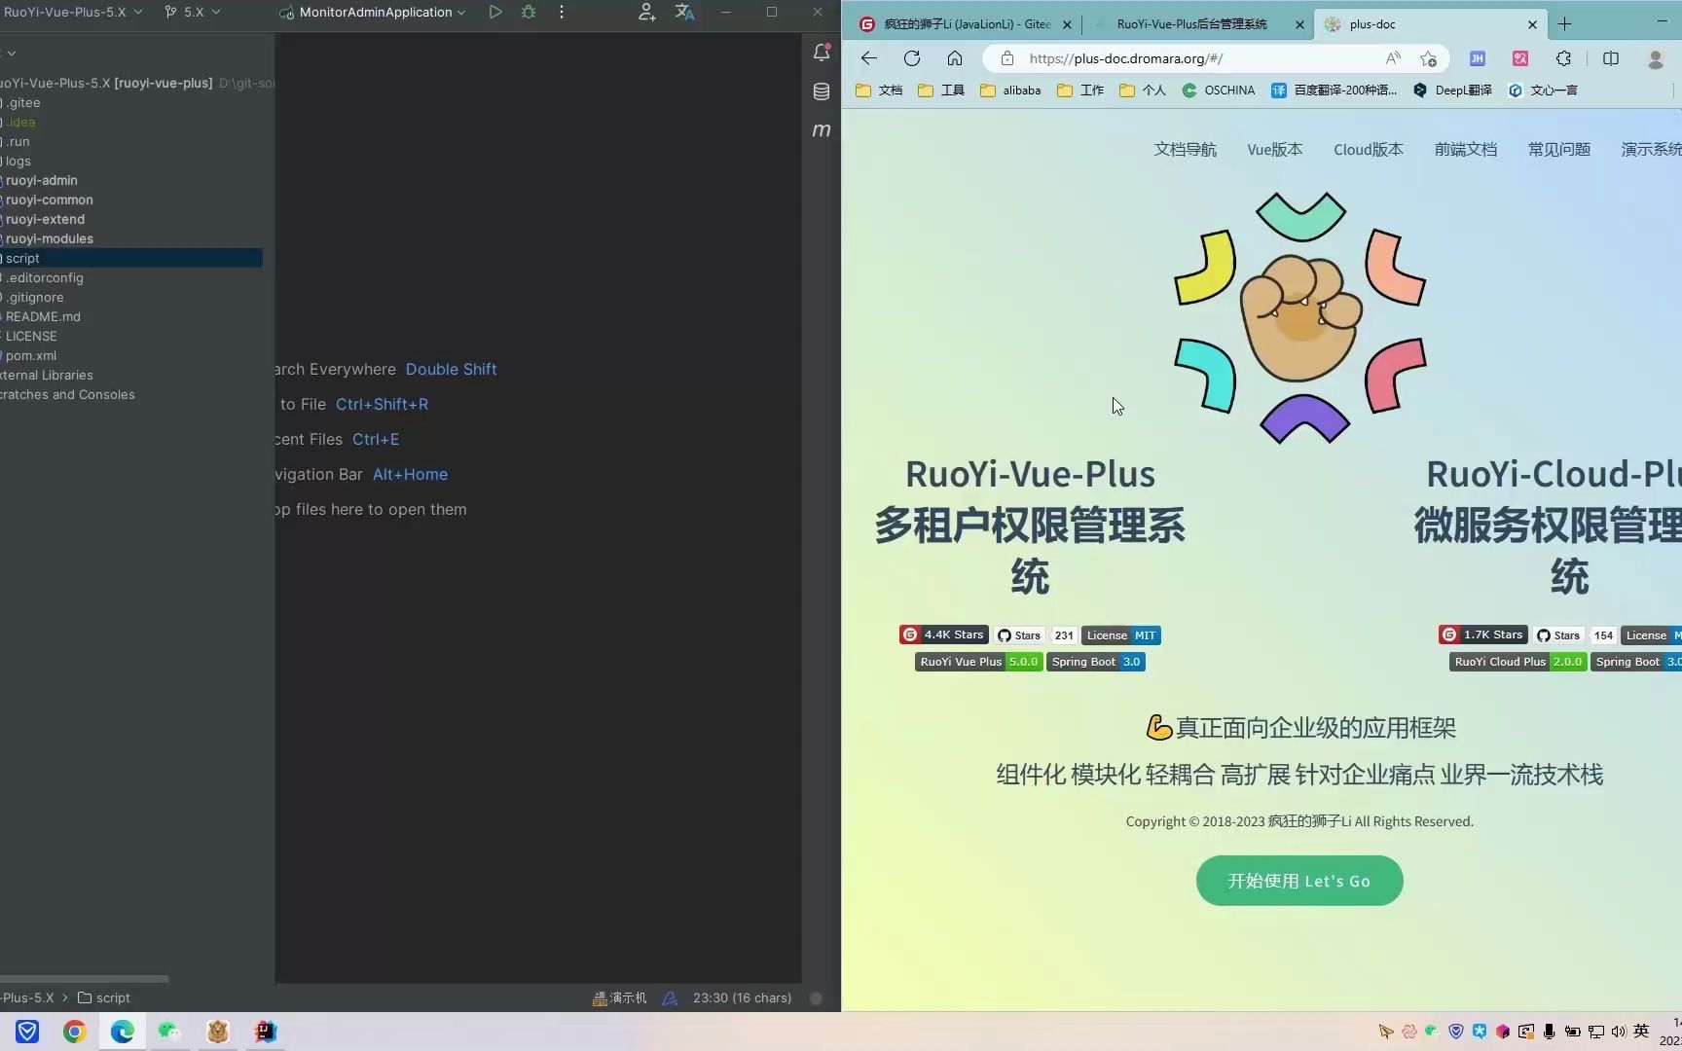Image resolution: width=1682 pixels, height=1051 pixels.
Task: Refresh the plus-doc page
Action: click(912, 58)
